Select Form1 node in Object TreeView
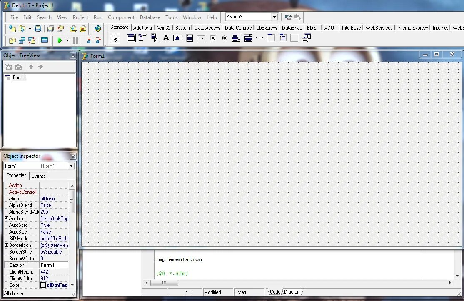Image resolution: width=464 pixels, height=301 pixels. pos(19,77)
